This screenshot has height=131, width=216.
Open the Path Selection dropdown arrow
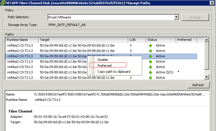pyautogui.click(x=176, y=17)
